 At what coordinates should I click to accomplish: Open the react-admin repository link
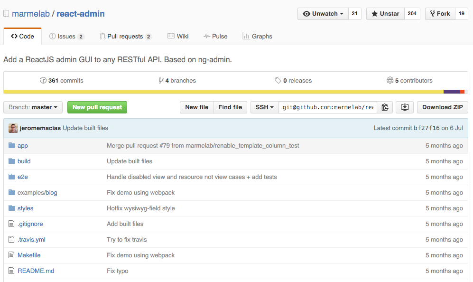(x=81, y=14)
